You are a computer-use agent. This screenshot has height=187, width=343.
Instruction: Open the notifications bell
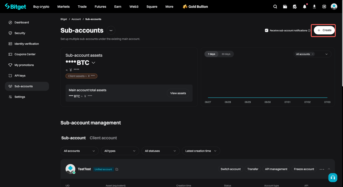click(x=305, y=6)
